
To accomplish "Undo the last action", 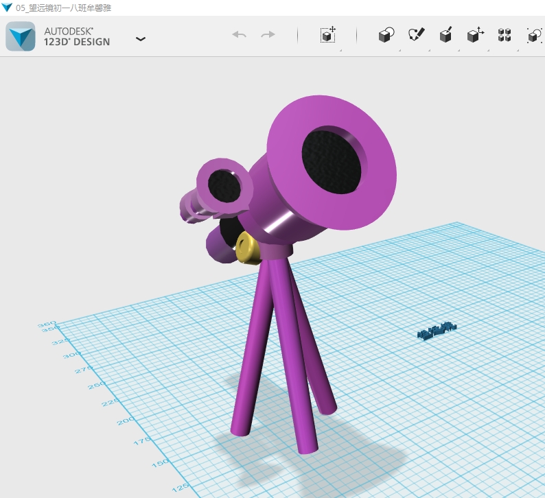I will tap(239, 35).
